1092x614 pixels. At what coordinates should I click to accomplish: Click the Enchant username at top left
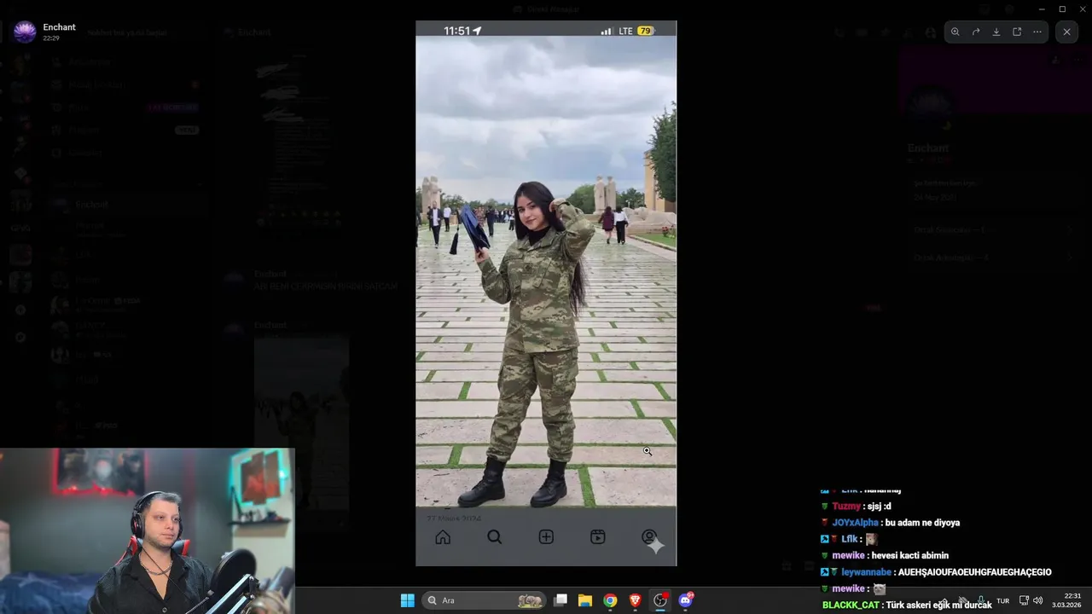click(60, 27)
